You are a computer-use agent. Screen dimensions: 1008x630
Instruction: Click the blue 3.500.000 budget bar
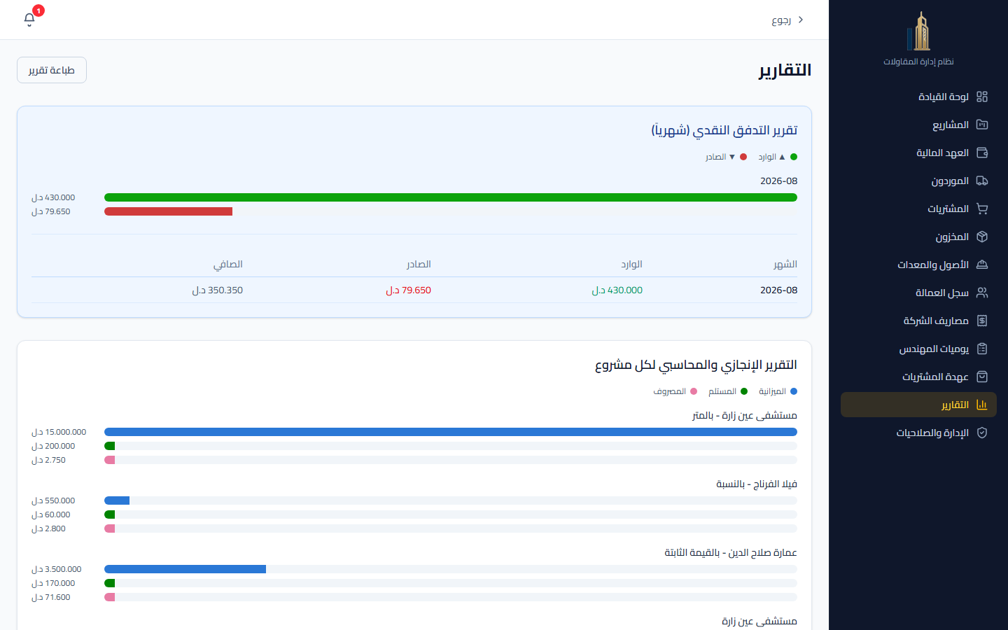(x=185, y=569)
